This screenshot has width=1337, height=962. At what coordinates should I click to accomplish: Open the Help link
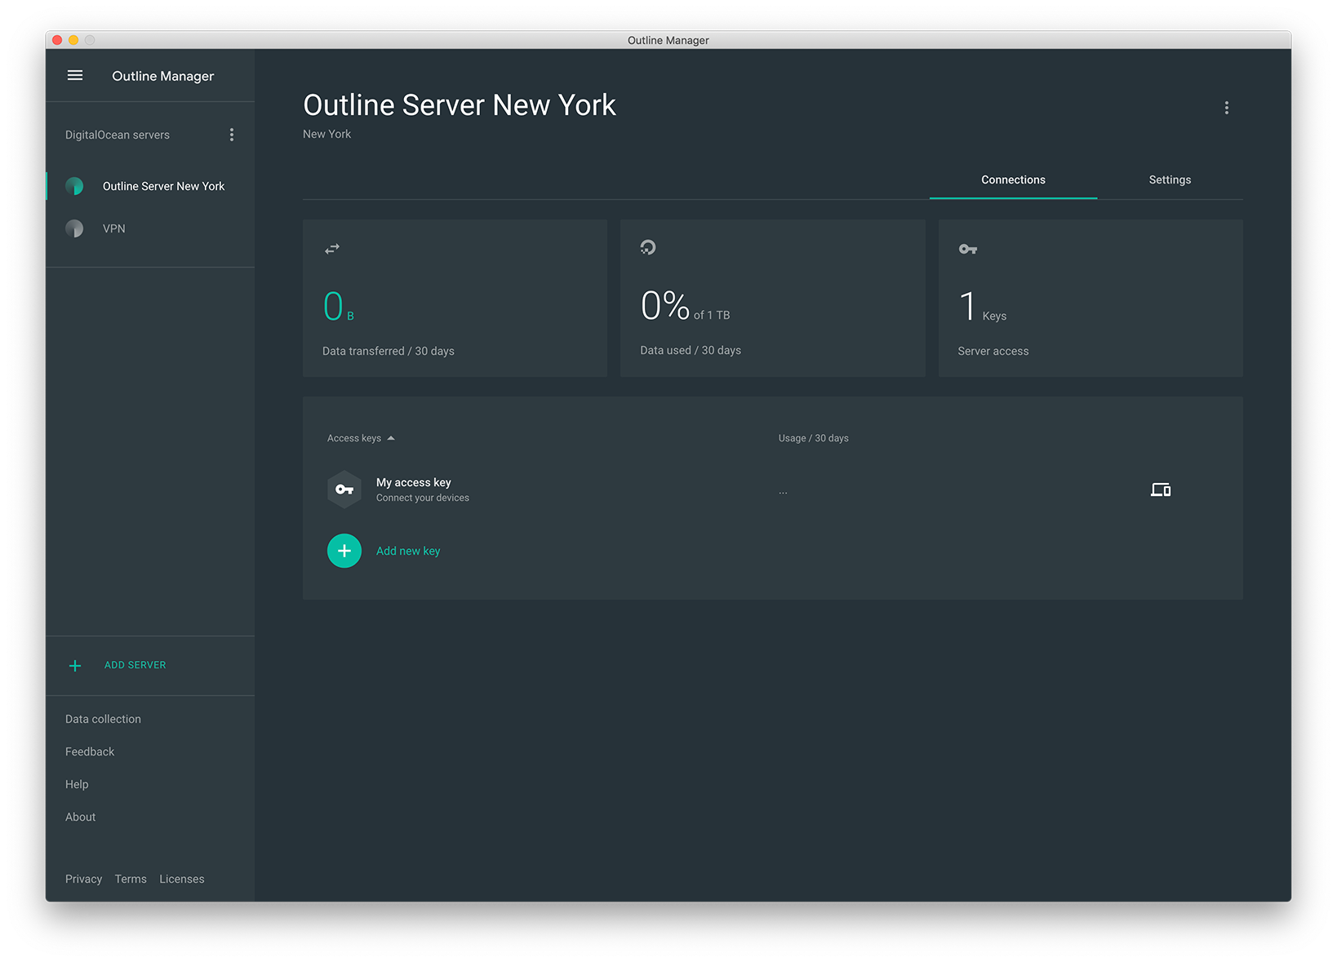pos(77,784)
